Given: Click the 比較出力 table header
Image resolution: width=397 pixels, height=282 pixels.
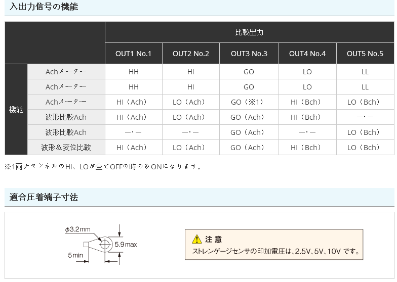Looking at the screenshot, I should click(x=249, y=32).
